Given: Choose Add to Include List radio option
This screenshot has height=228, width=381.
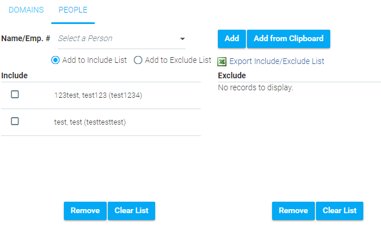Looking at the screenshot, I should tap(55, 60).
